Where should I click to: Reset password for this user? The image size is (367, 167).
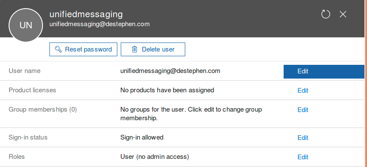point(83,49)
